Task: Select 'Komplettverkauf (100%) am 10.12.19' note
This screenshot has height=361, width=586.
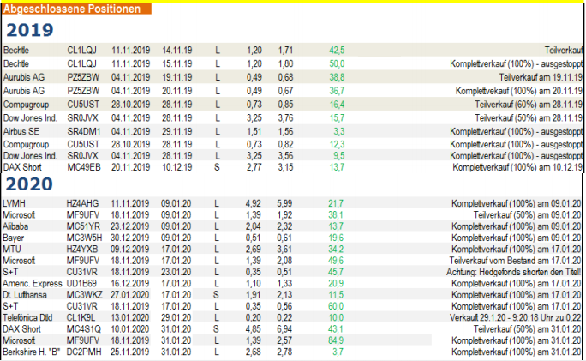Action: coord(517,167)
